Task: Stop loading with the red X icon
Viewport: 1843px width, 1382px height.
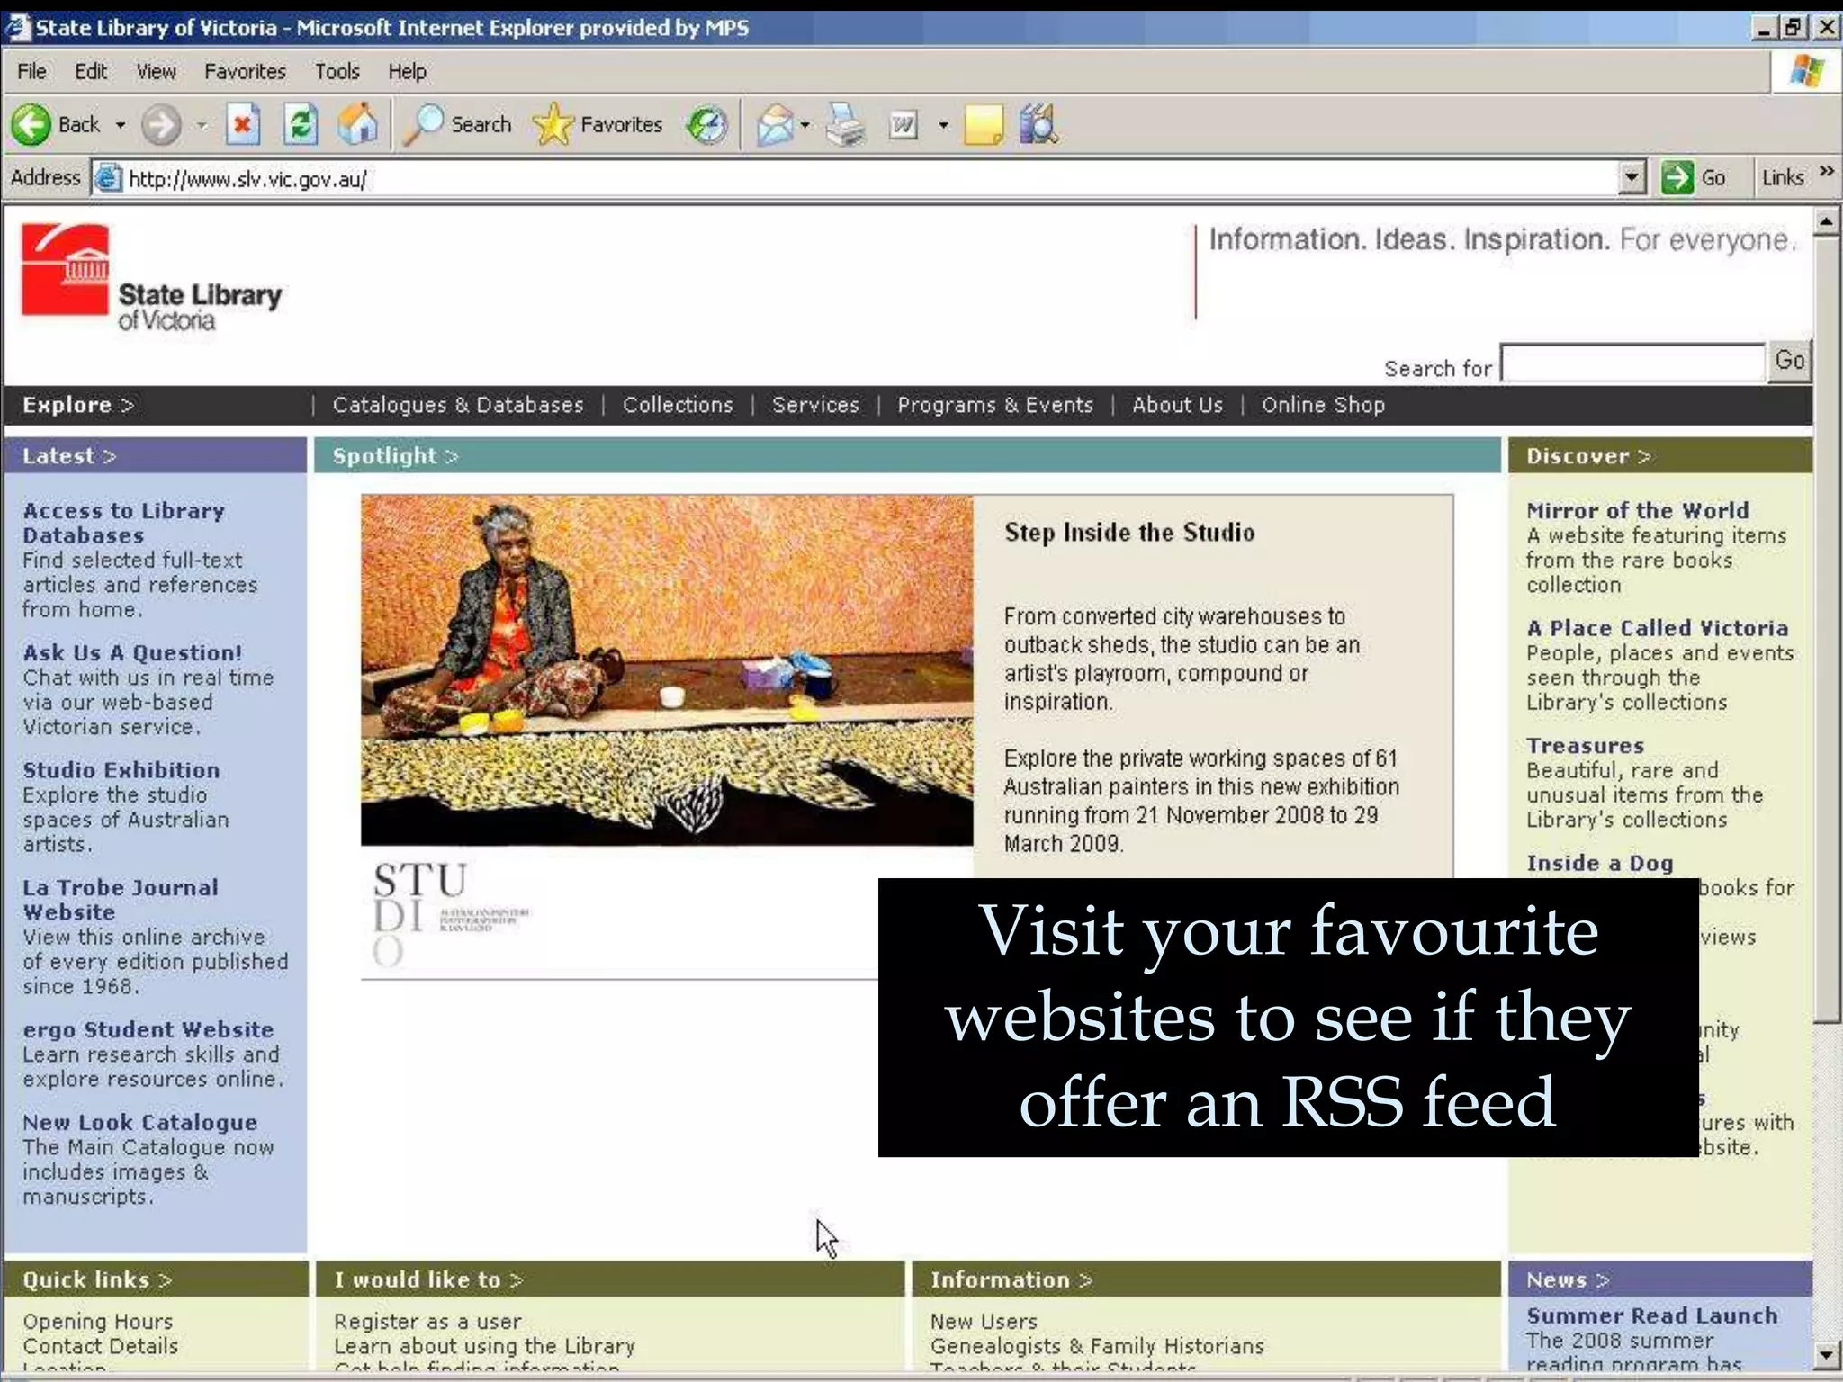Action: coord(242,124)
